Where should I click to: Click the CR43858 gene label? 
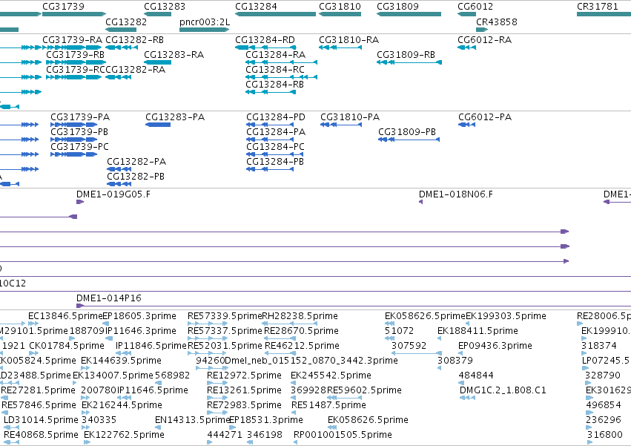497,22
